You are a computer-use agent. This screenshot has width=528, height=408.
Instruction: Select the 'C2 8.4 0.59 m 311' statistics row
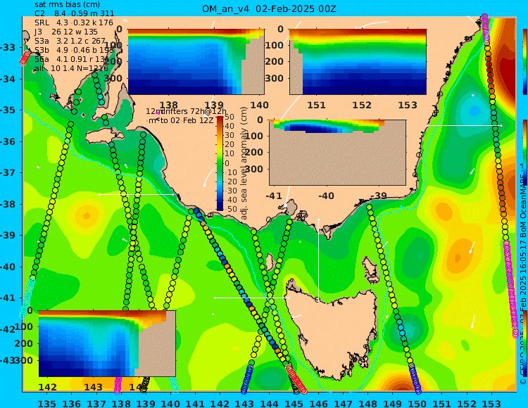click(x=75, y=14)
